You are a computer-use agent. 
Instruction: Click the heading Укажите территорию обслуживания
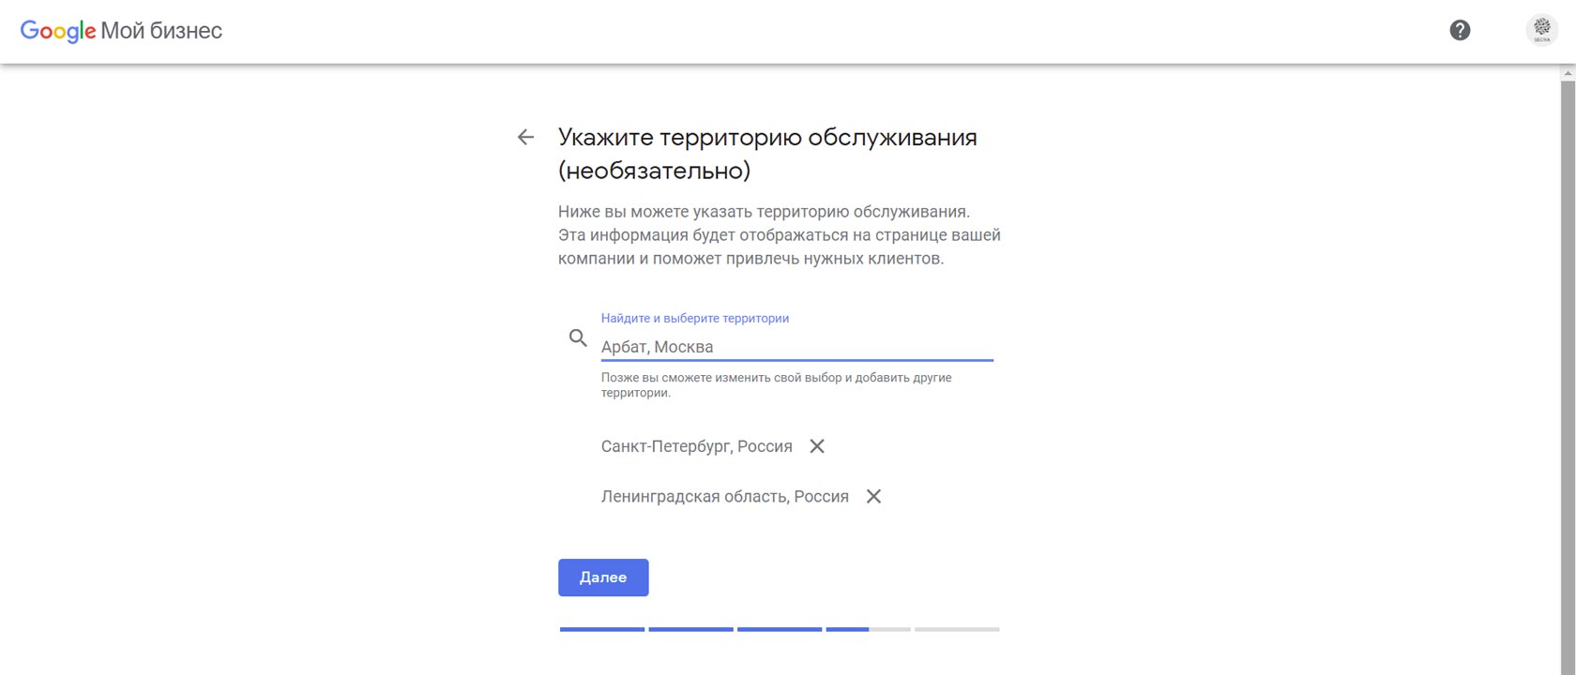[767, 154]
